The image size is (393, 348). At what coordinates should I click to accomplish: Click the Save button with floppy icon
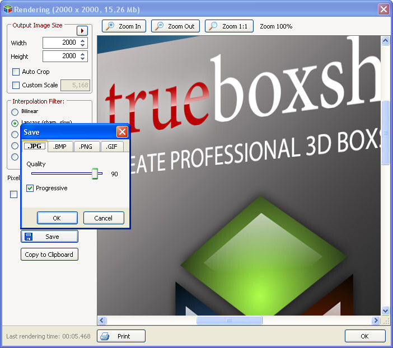pyautogui.click(x=49, y=237)
